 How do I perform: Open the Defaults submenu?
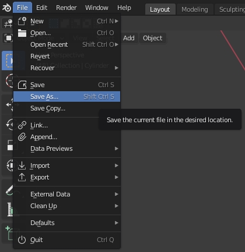tap(66, 223)
